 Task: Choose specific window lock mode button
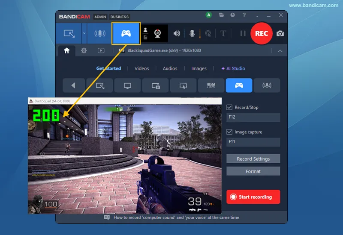pyautogui.click(x=156, y=85)
